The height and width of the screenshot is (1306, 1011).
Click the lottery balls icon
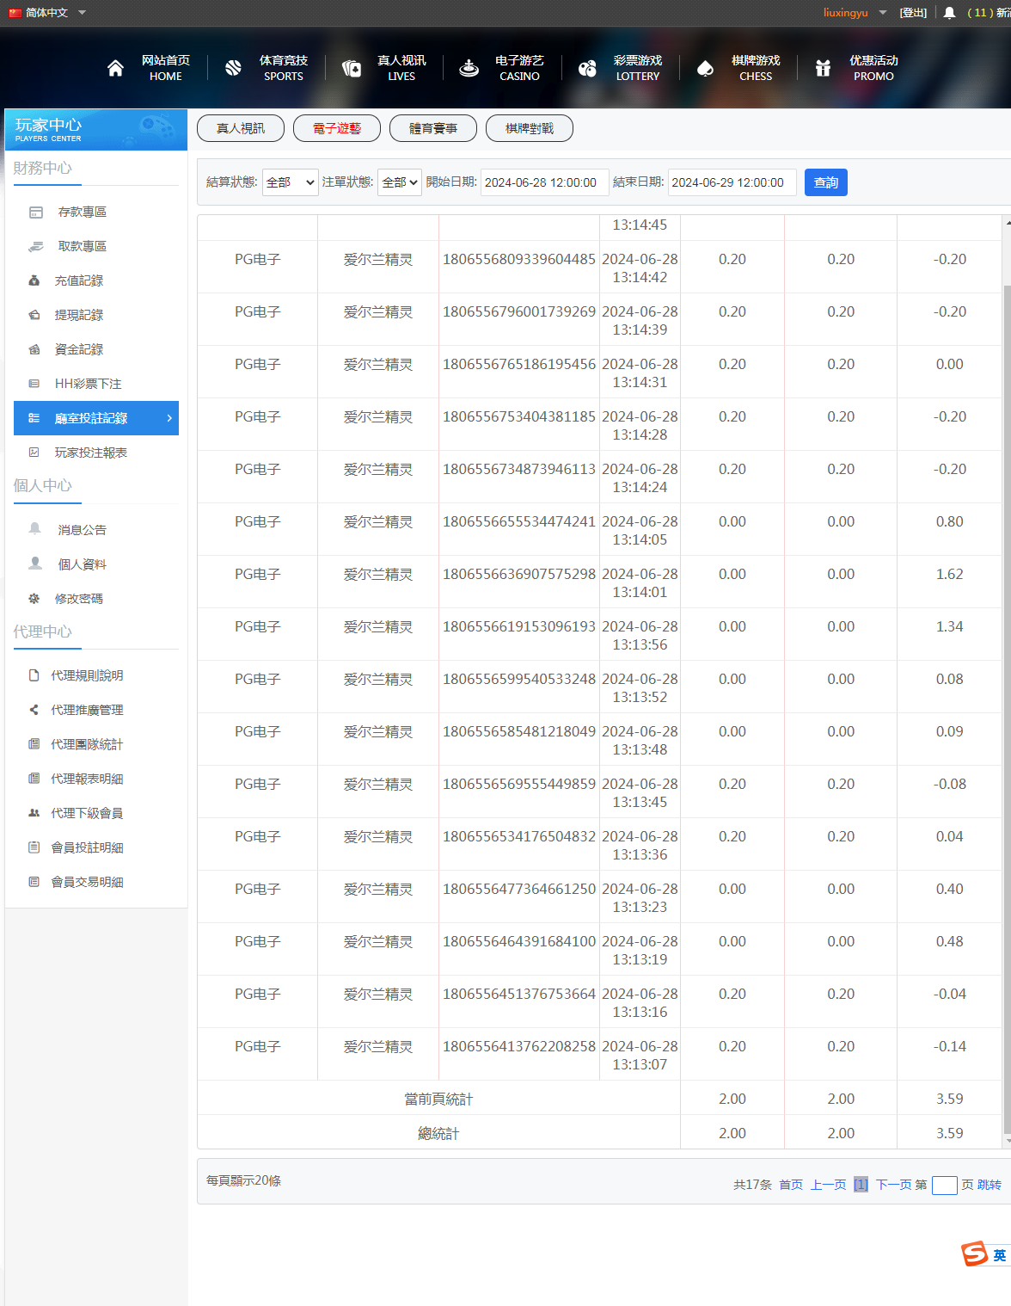587,69
